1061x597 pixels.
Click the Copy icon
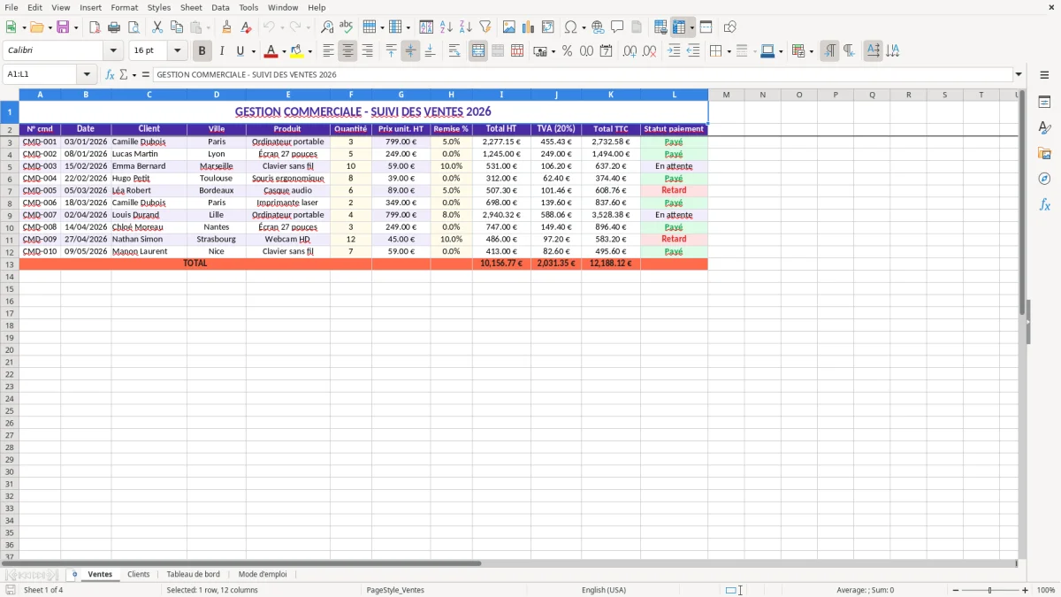176,27
